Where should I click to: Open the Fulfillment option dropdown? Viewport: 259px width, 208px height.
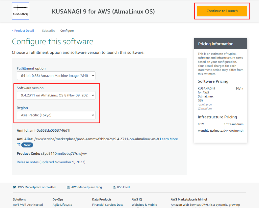(56, 76)
